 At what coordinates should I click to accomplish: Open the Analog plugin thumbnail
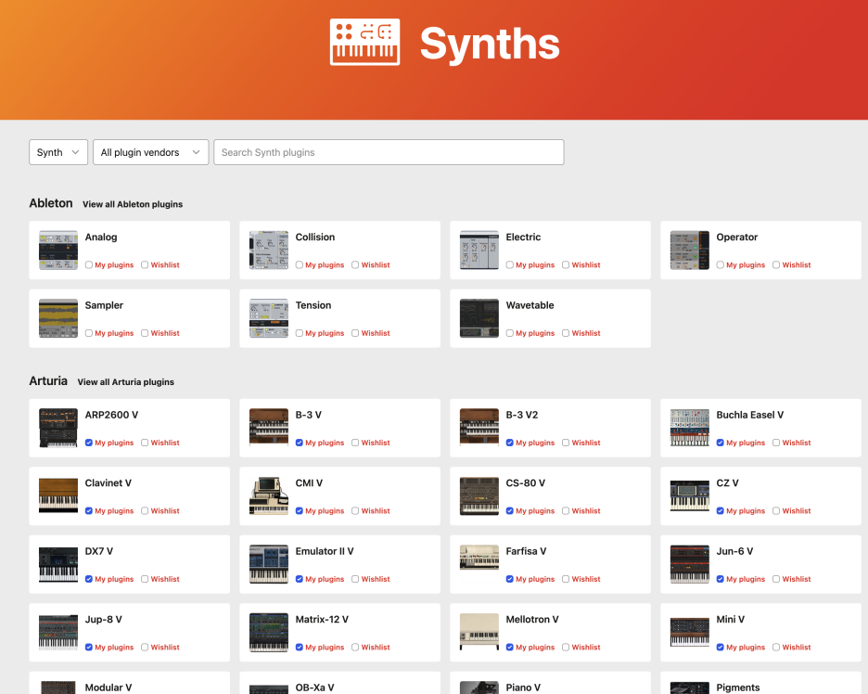(58, 251)
